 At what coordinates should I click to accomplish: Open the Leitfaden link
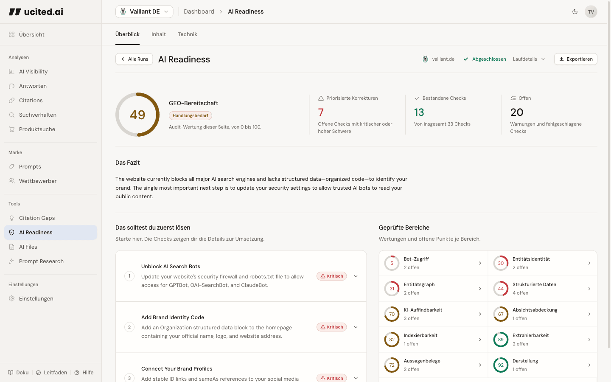[x=51, y=373]
